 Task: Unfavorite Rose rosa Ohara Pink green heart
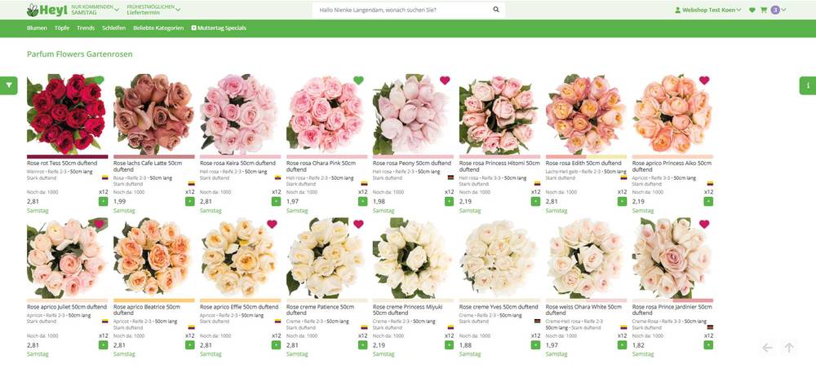click(x=358, y=81)
